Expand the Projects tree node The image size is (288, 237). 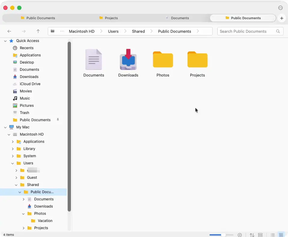(23, 228)
